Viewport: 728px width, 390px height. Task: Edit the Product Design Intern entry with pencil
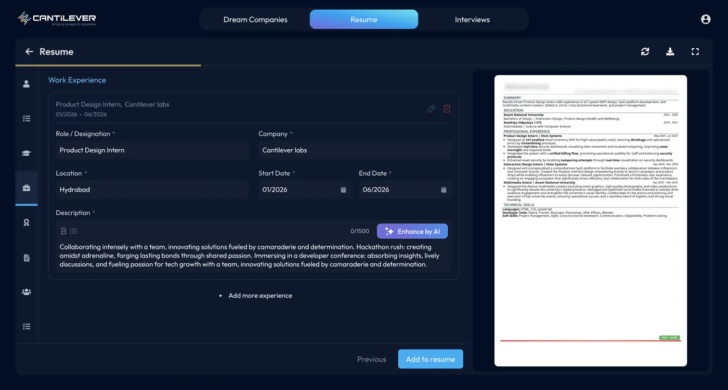pyautogui.click(x=431, y=109)
